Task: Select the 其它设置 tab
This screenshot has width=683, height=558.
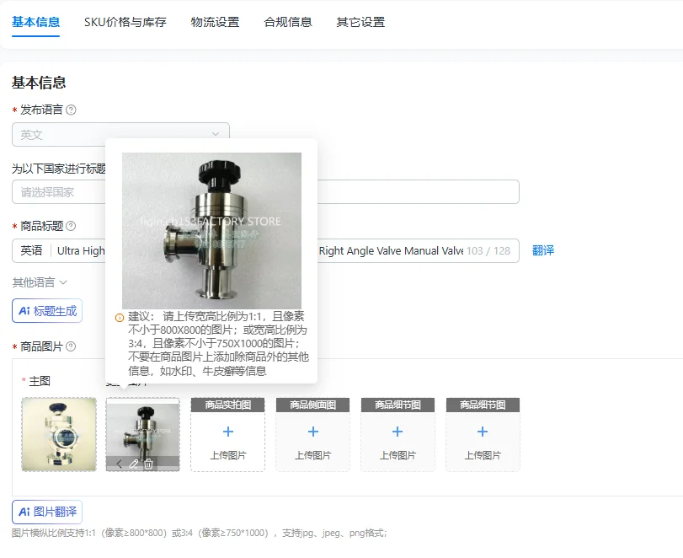Action: pos(360,22)
